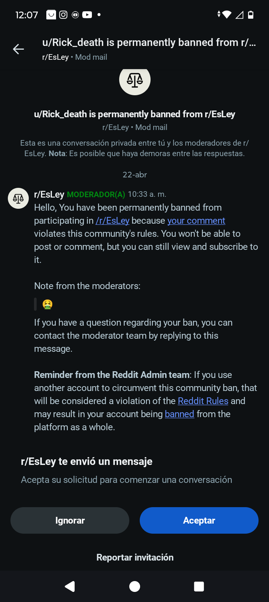Tap the Instagram notification icon
This screenshot has height=602, width=269.
click(64, 15)
